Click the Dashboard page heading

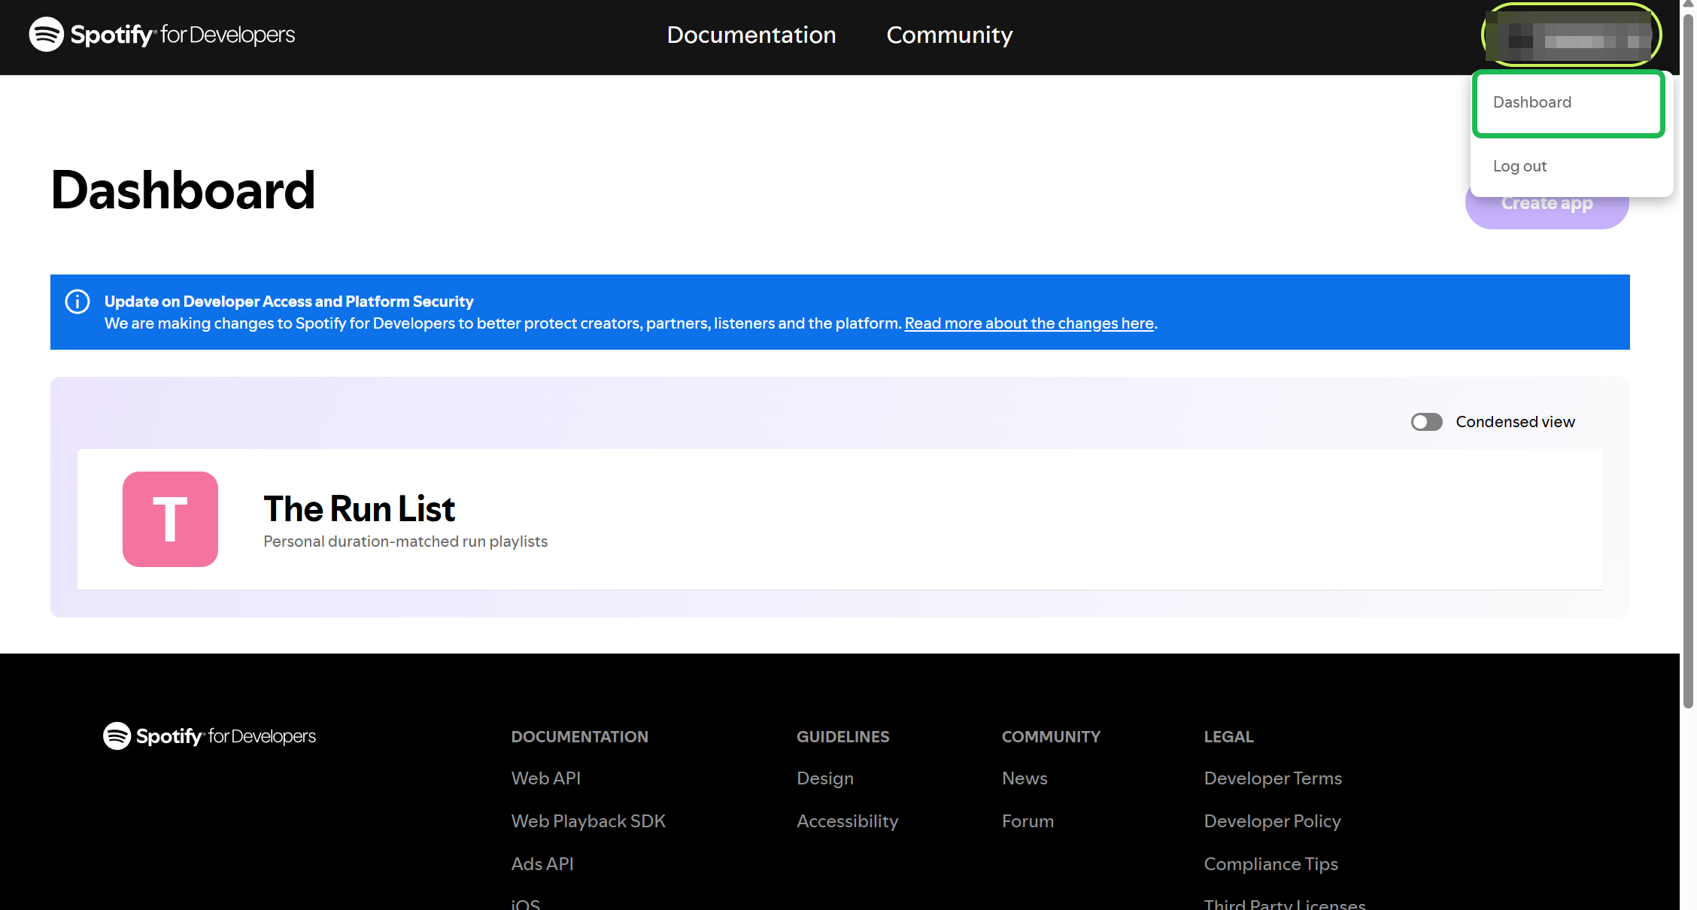(183, 190)
